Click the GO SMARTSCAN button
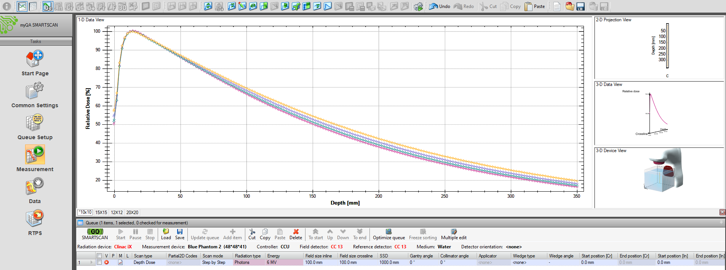The width and height of the screenshot is (726, 270). click(95, 234)
